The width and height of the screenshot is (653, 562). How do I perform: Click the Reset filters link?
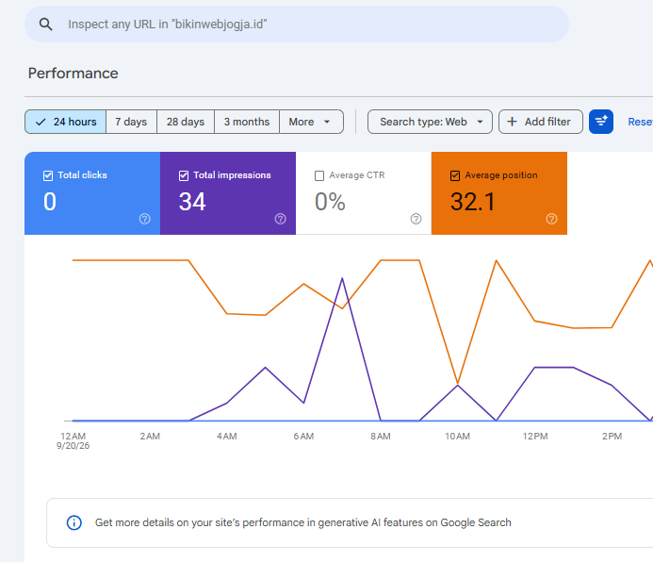coord(641,122)
